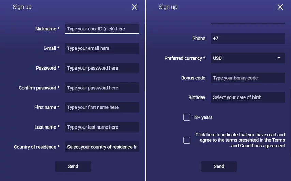Focus the Last name field
Image resolution: width=291 pixels, height=181 pixels.
click(x=102, y=127)
